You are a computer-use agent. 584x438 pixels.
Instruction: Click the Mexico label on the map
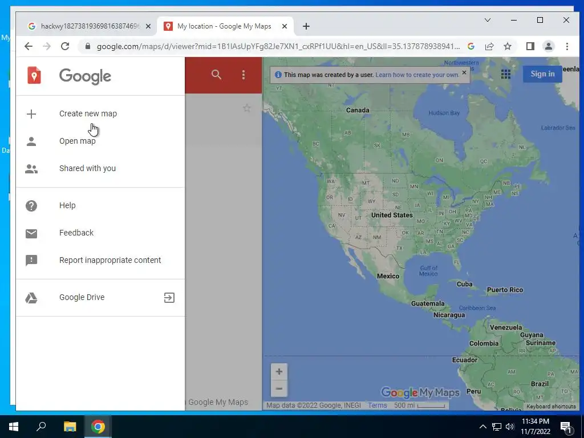[x=388, y=277]
